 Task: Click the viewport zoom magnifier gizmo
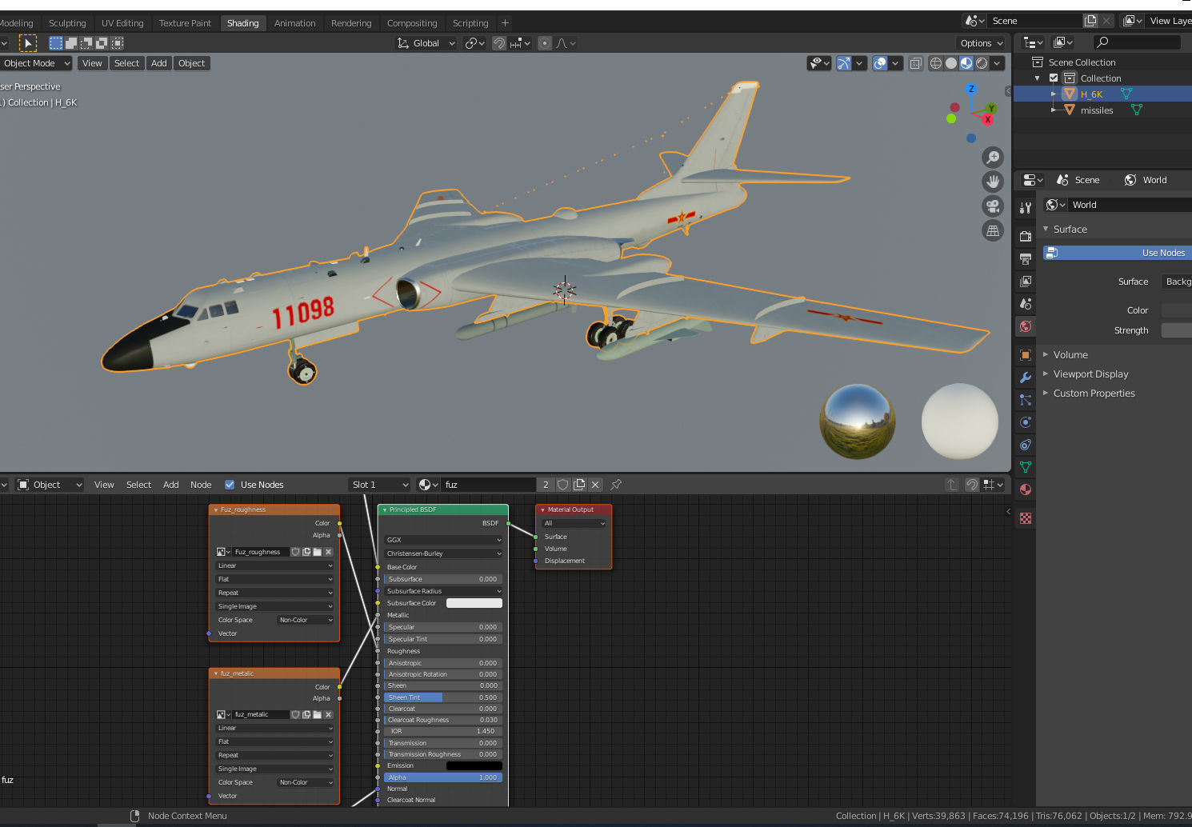pyautogui.click(x=993, y=158)
